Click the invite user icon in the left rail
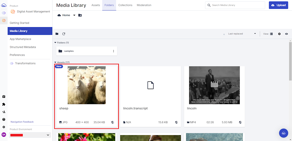Image resolution: width=292 pixels, height=141 pixels. pyautogui.click(x=4, y=112)
